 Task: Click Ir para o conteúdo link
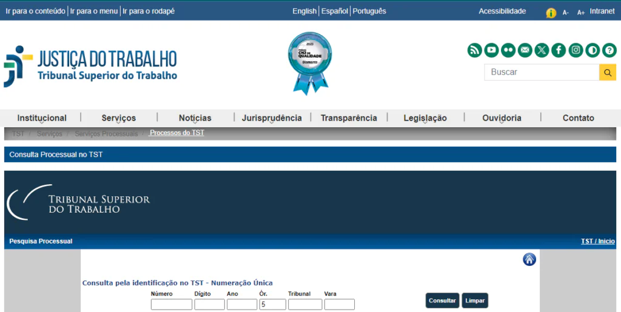pyautogui.click(x=36, y=11)
